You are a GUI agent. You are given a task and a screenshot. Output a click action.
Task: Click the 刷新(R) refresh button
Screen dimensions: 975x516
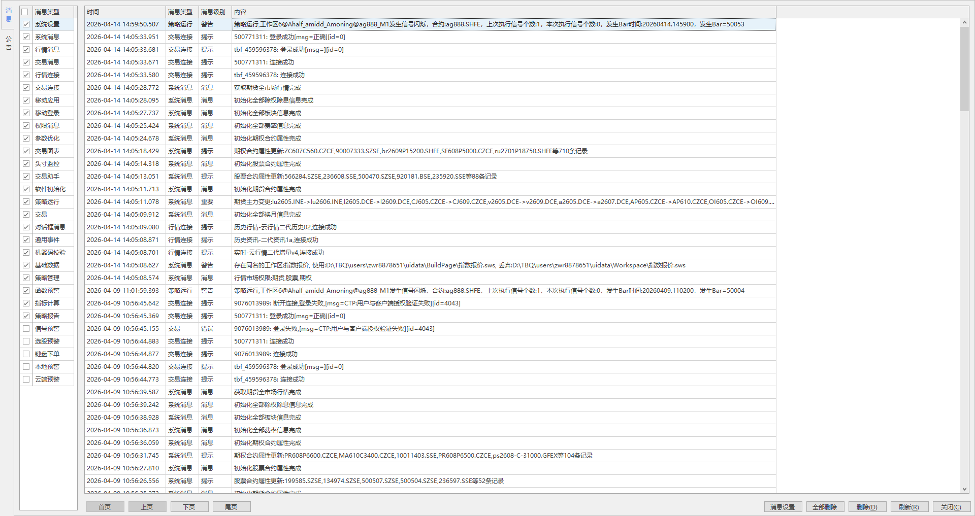pyautogui.click(x=909, y=507)
